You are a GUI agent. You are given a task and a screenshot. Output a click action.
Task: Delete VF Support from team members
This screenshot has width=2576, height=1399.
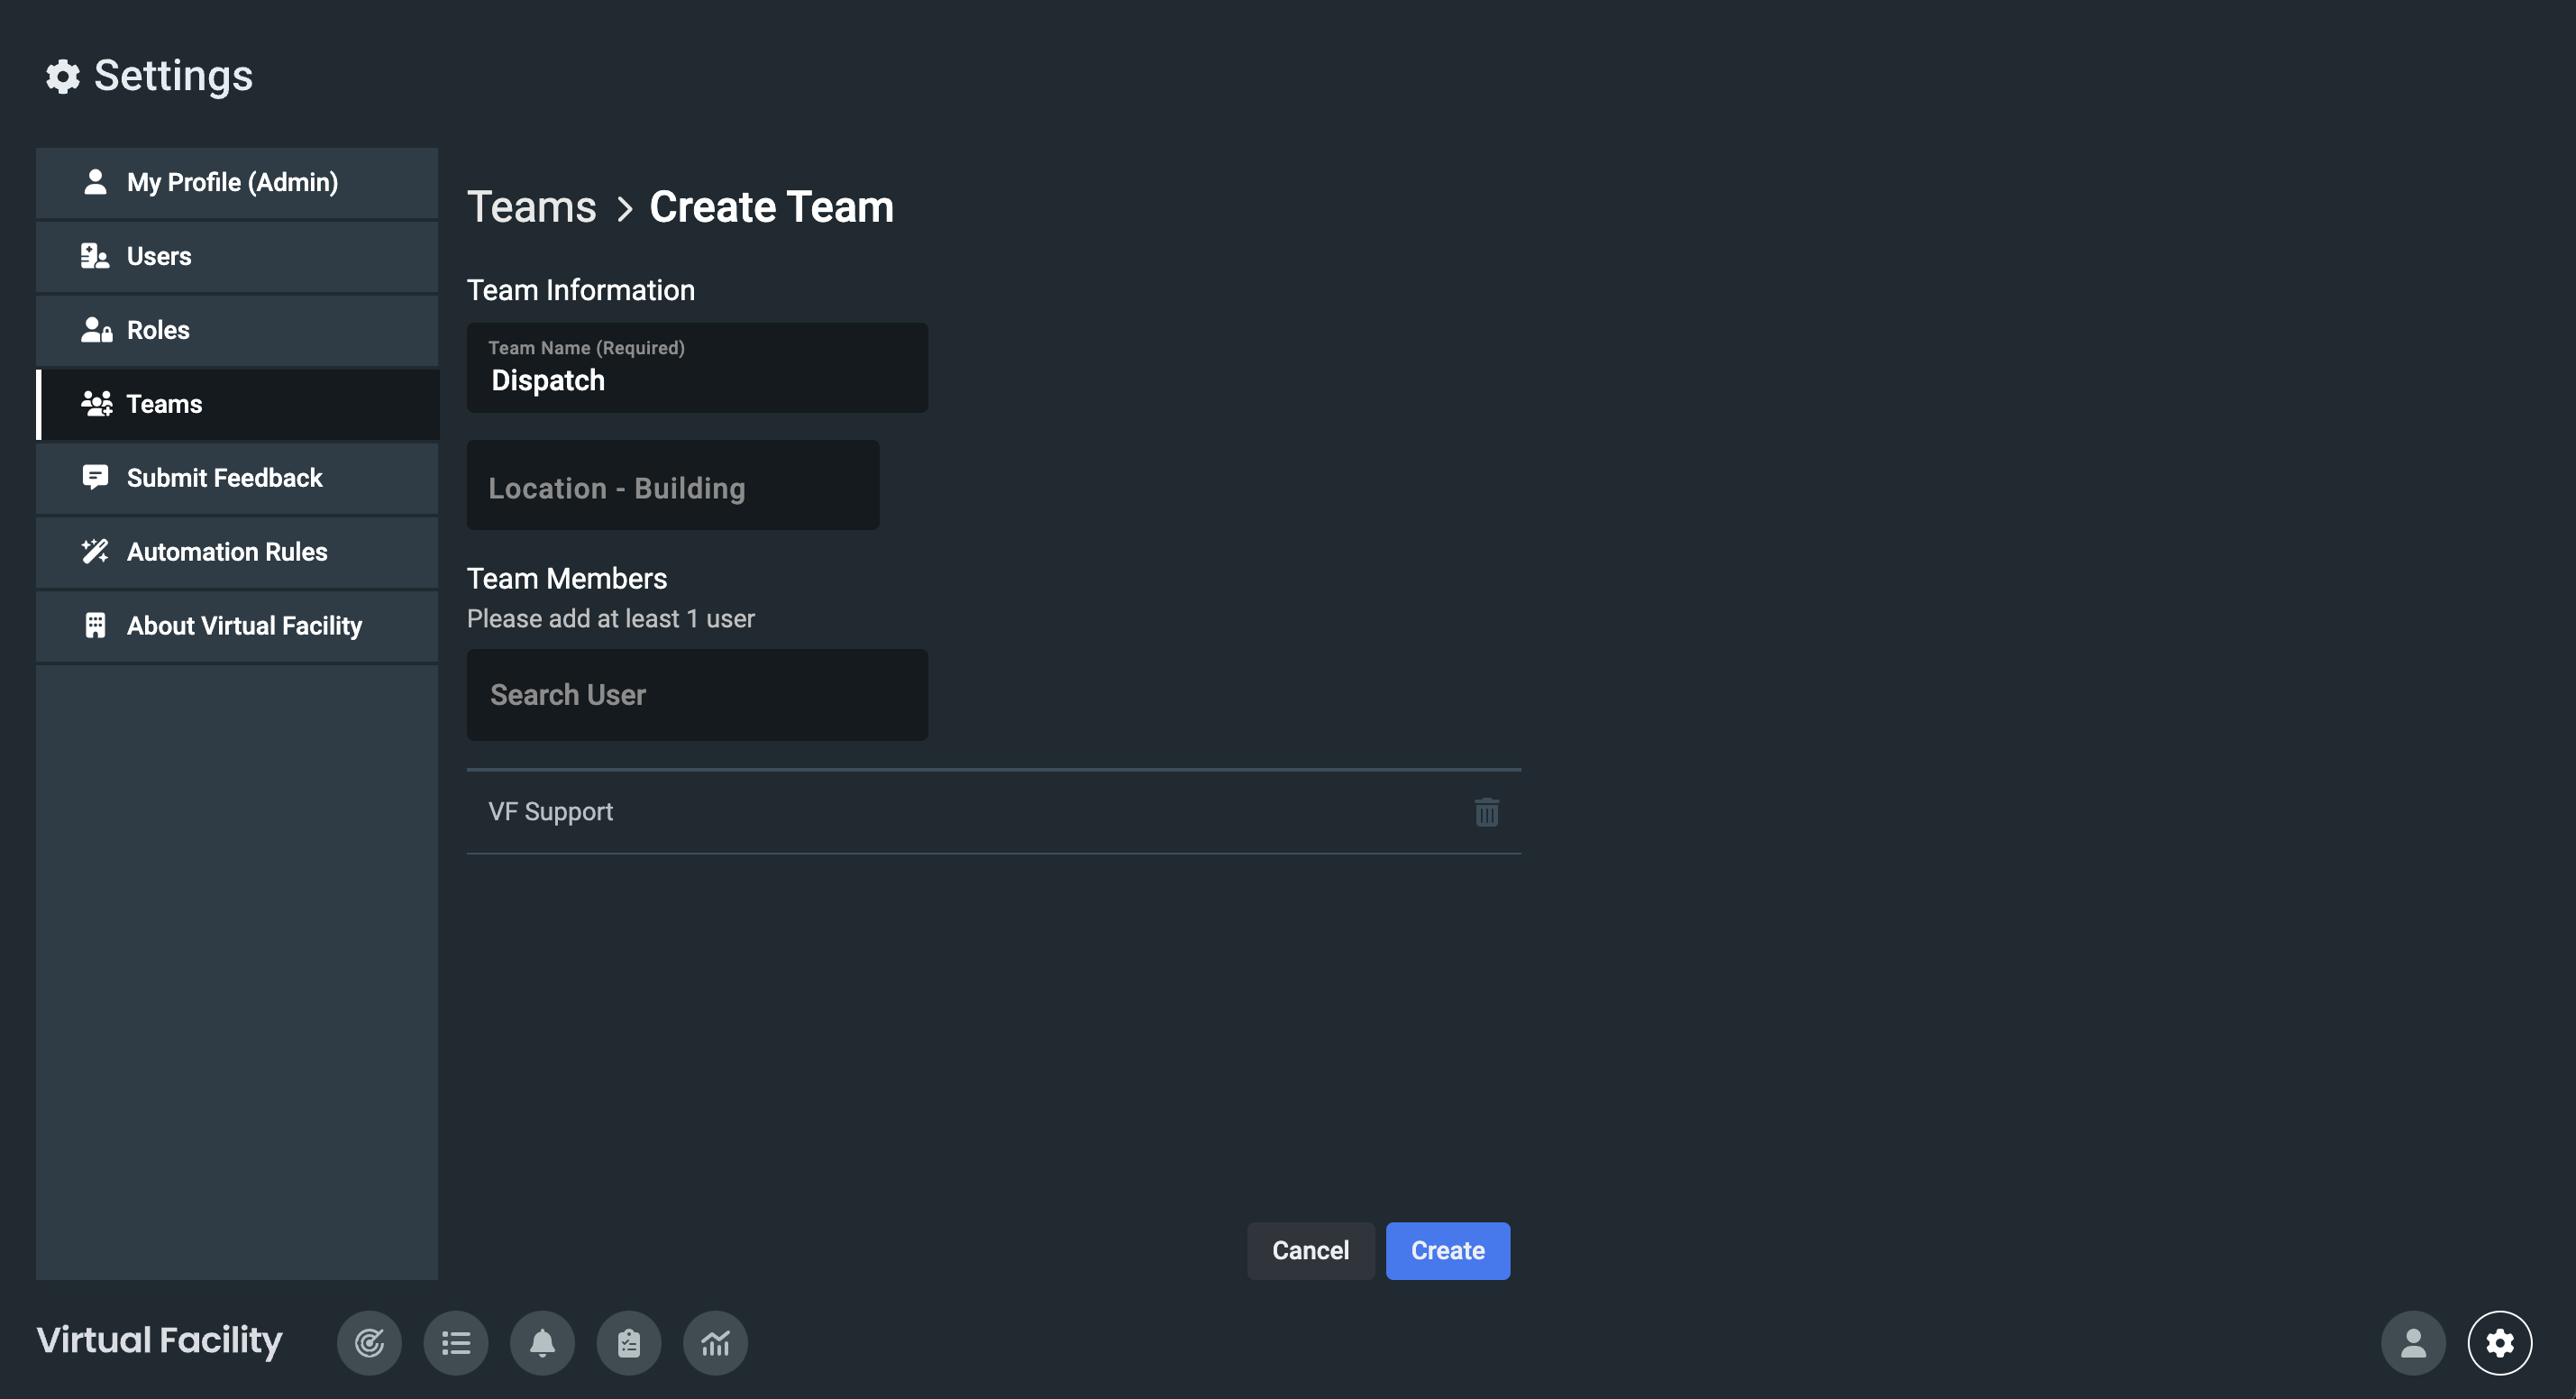(x=1486, y=812)
